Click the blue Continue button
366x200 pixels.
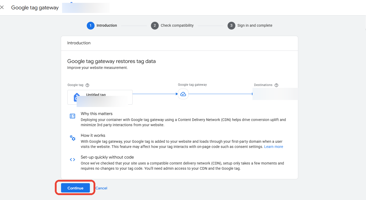point(75,188)
